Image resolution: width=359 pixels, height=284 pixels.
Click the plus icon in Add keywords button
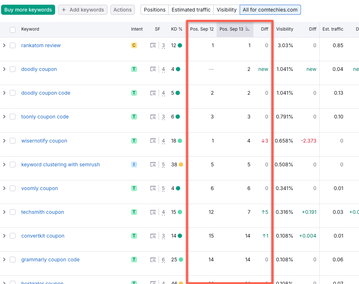click(64, 10)
